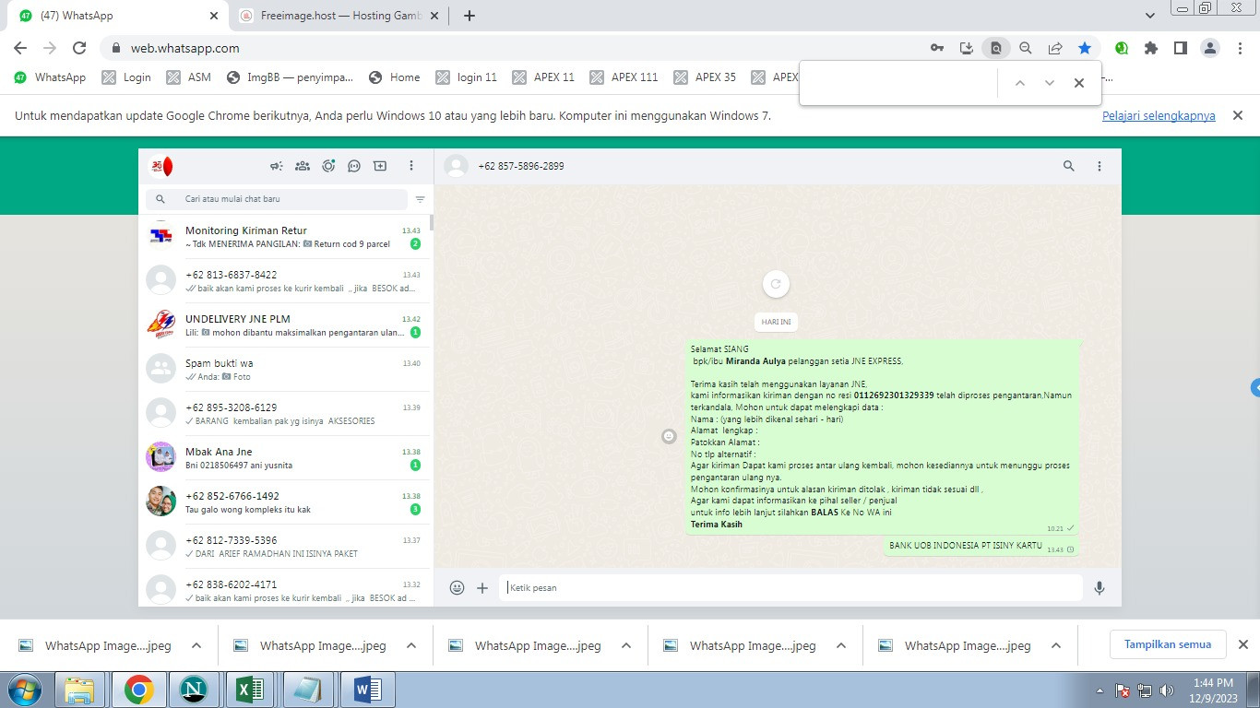The height and width of the screenshot is (708, 1260).
Task: Start a new chat with the plus icon
Action: [380, 166]
